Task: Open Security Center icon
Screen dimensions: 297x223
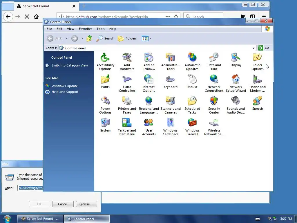Action: tap(214, 105)
